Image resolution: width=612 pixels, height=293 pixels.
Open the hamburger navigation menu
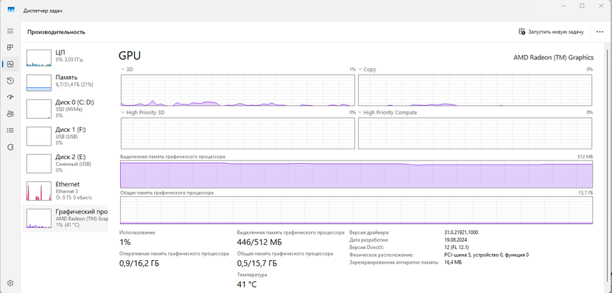click(x=10, y=31)
